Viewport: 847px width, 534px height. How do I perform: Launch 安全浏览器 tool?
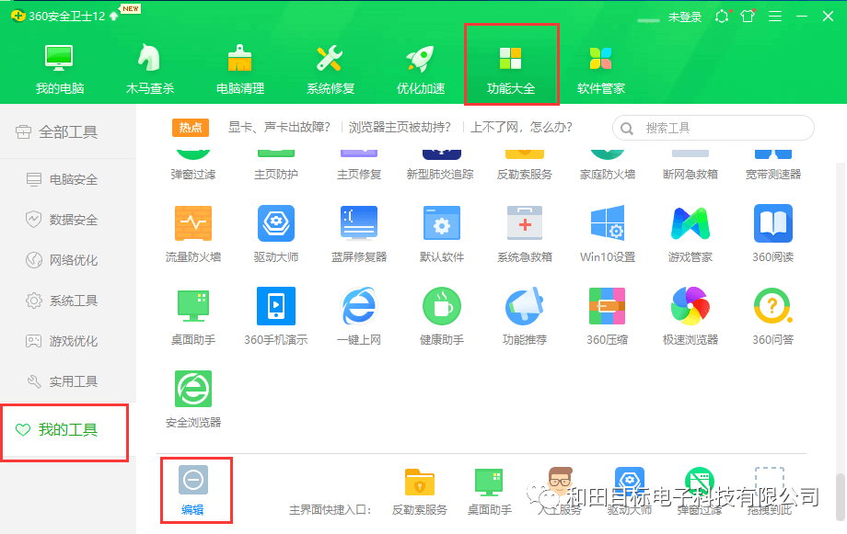192,399
